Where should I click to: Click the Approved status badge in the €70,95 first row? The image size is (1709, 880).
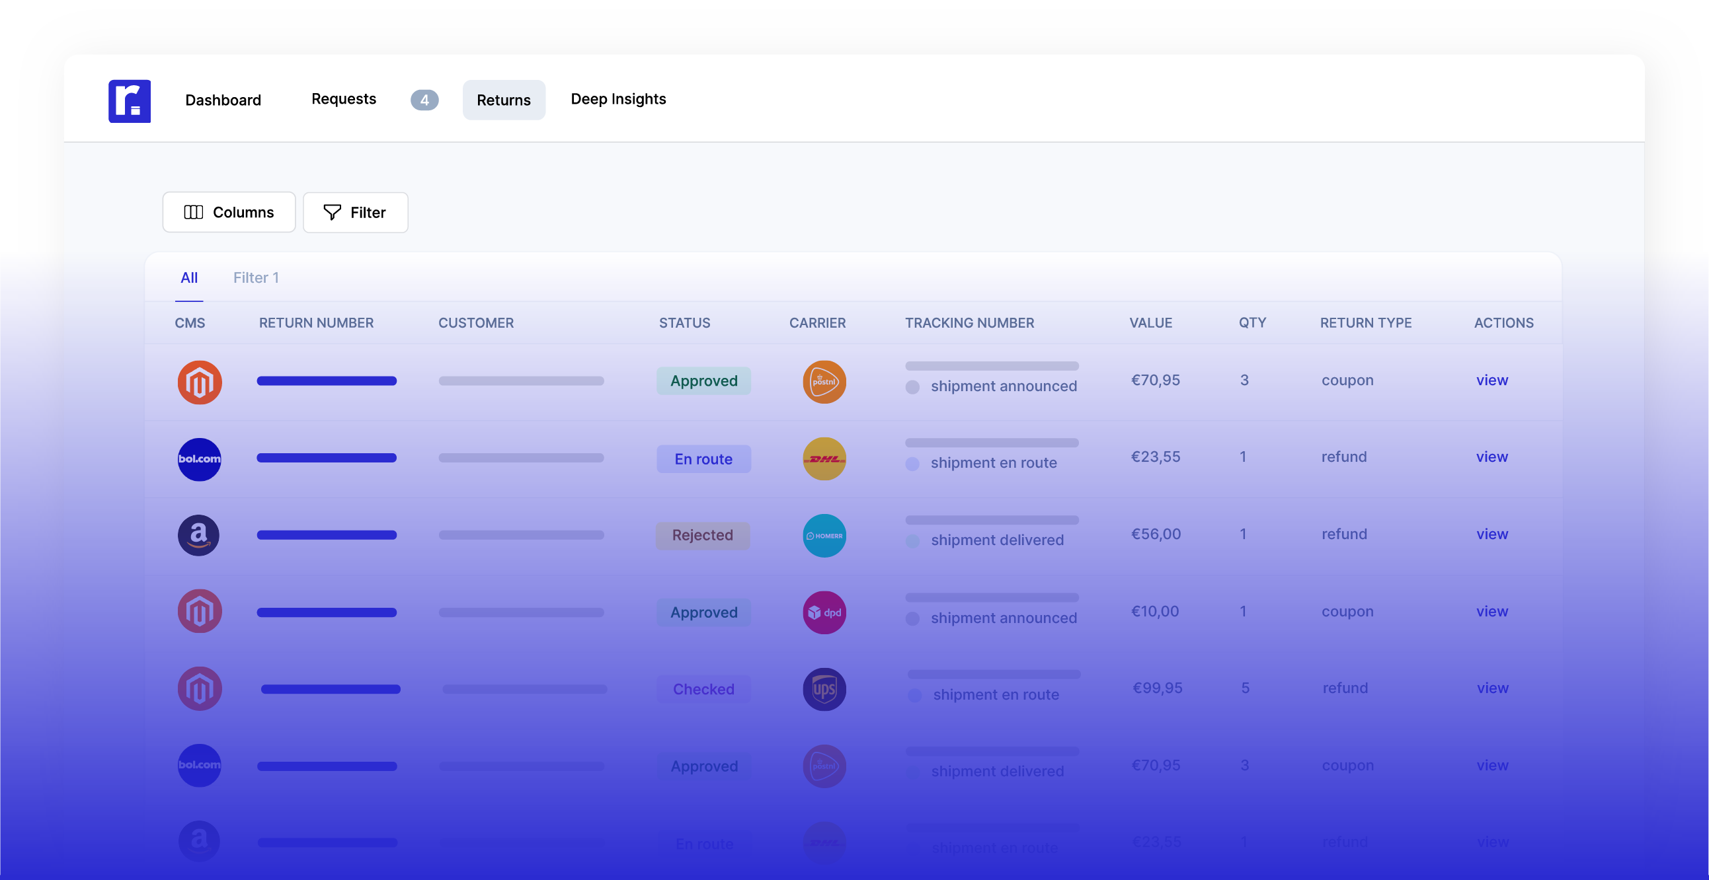coord(704,381)
